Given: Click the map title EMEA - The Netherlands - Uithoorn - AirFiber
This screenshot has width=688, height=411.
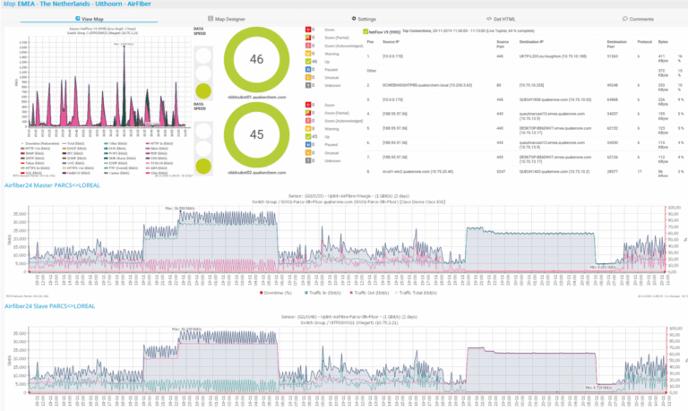Looking at the screenshot, I should (84, 4).
